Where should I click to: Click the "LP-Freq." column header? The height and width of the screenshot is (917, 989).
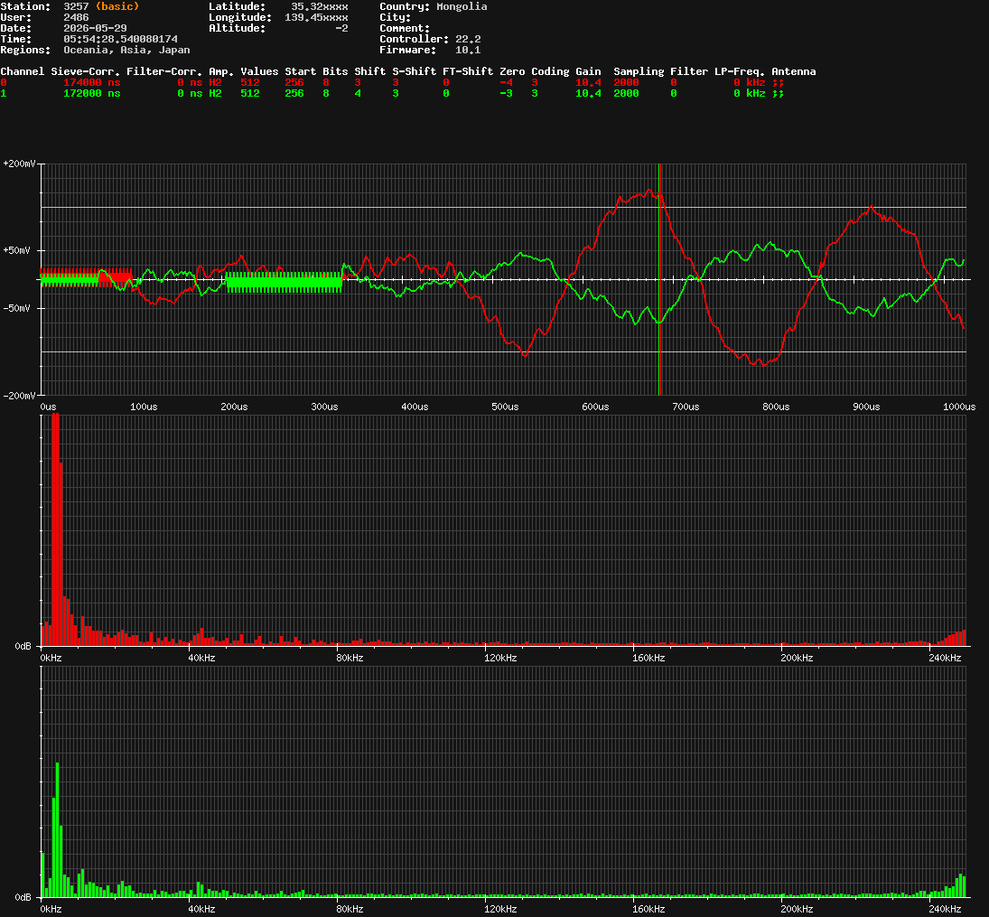tap(739, 72)
